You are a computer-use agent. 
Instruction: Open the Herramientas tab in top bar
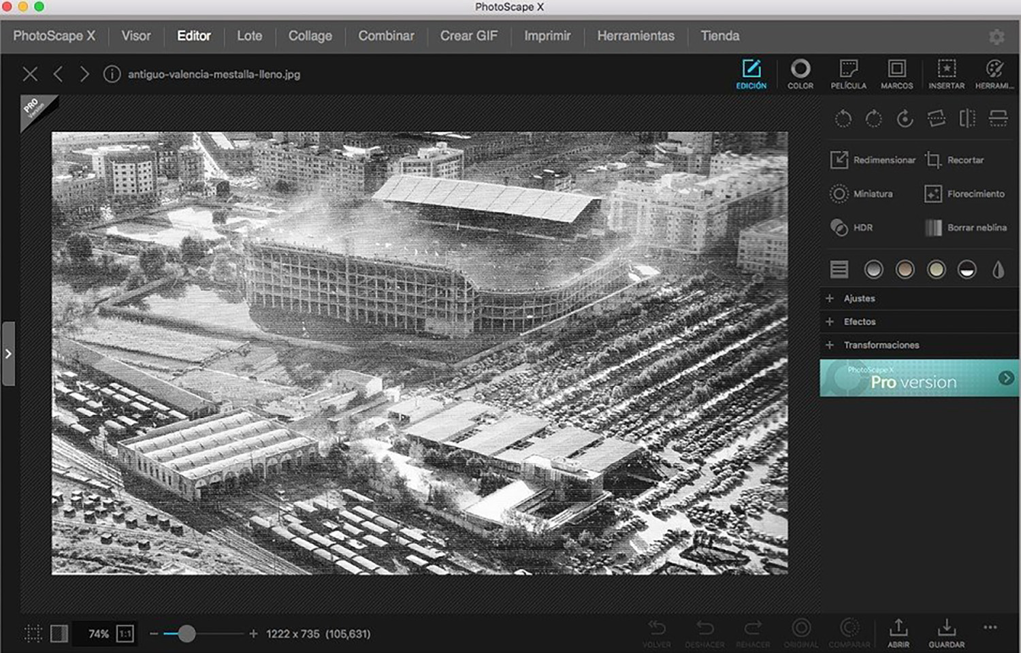636,36
